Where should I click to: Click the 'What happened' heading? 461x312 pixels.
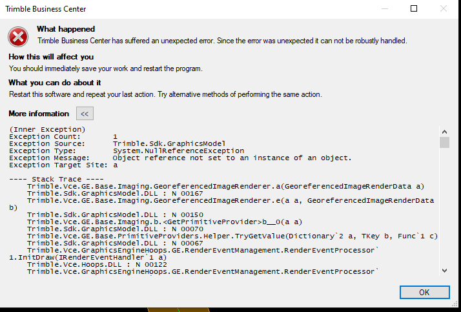coord(66,29)
